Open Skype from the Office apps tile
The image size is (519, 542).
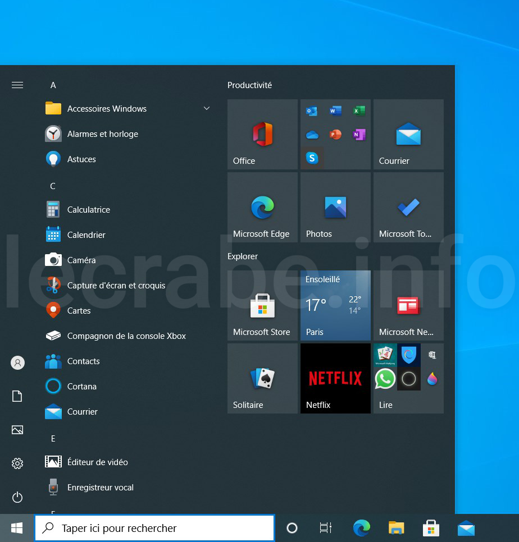pyautogui.click(x=312, y=158)
